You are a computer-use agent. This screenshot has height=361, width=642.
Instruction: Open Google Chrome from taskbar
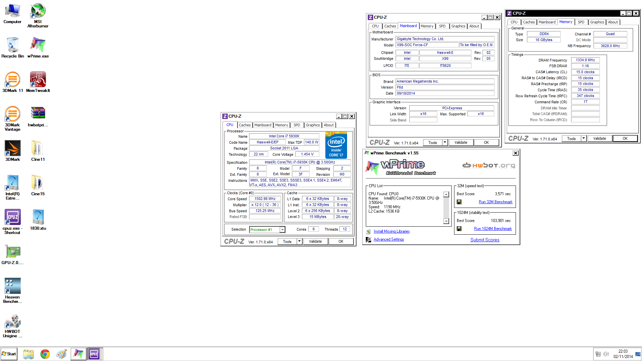coord(45,354)
